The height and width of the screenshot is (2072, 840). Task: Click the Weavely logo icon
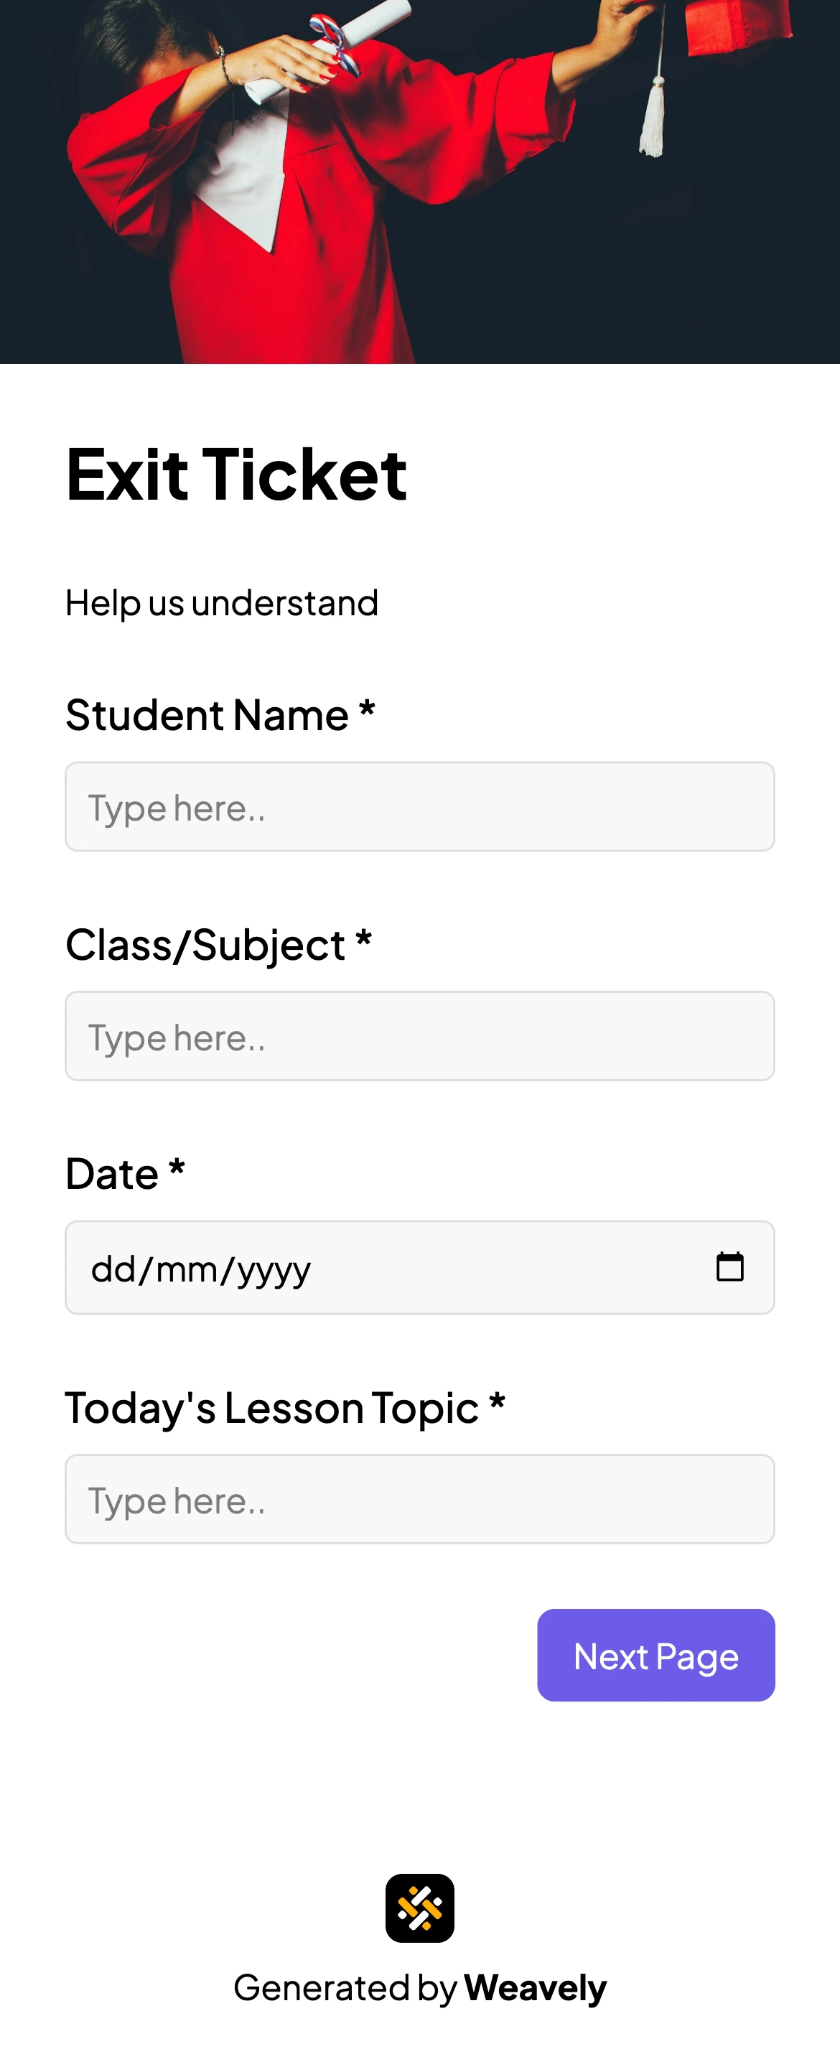coord(420,1908)
